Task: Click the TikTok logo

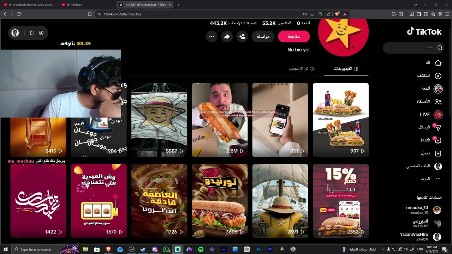Action: click(424, 32)
